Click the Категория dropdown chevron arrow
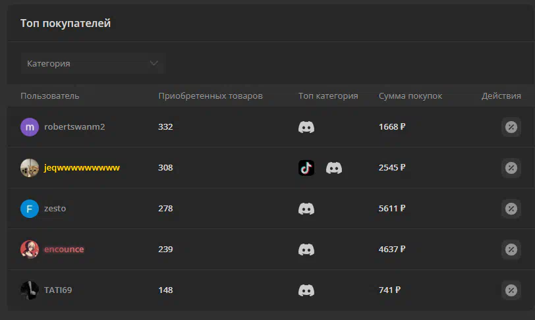Viewport: 535px width, 320px height. [154, 63]
